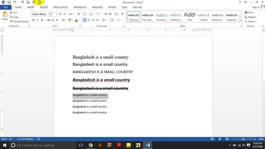The width and height of the screenshot is (265, 149).
Task: Switch to Web Layout view
Action: pos(227,139)
